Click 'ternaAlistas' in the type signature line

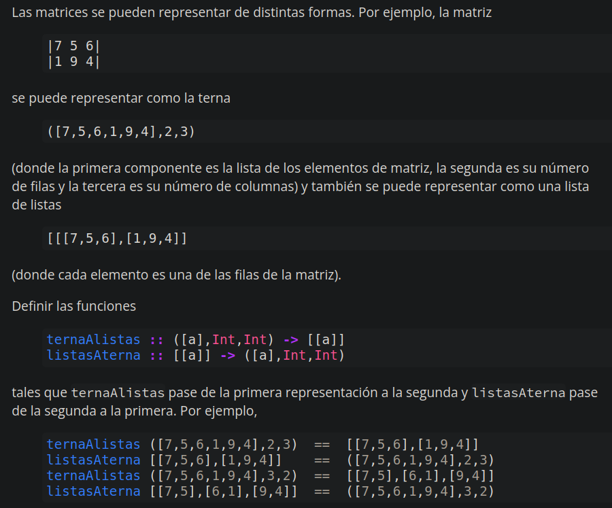(x=93, y=339)
